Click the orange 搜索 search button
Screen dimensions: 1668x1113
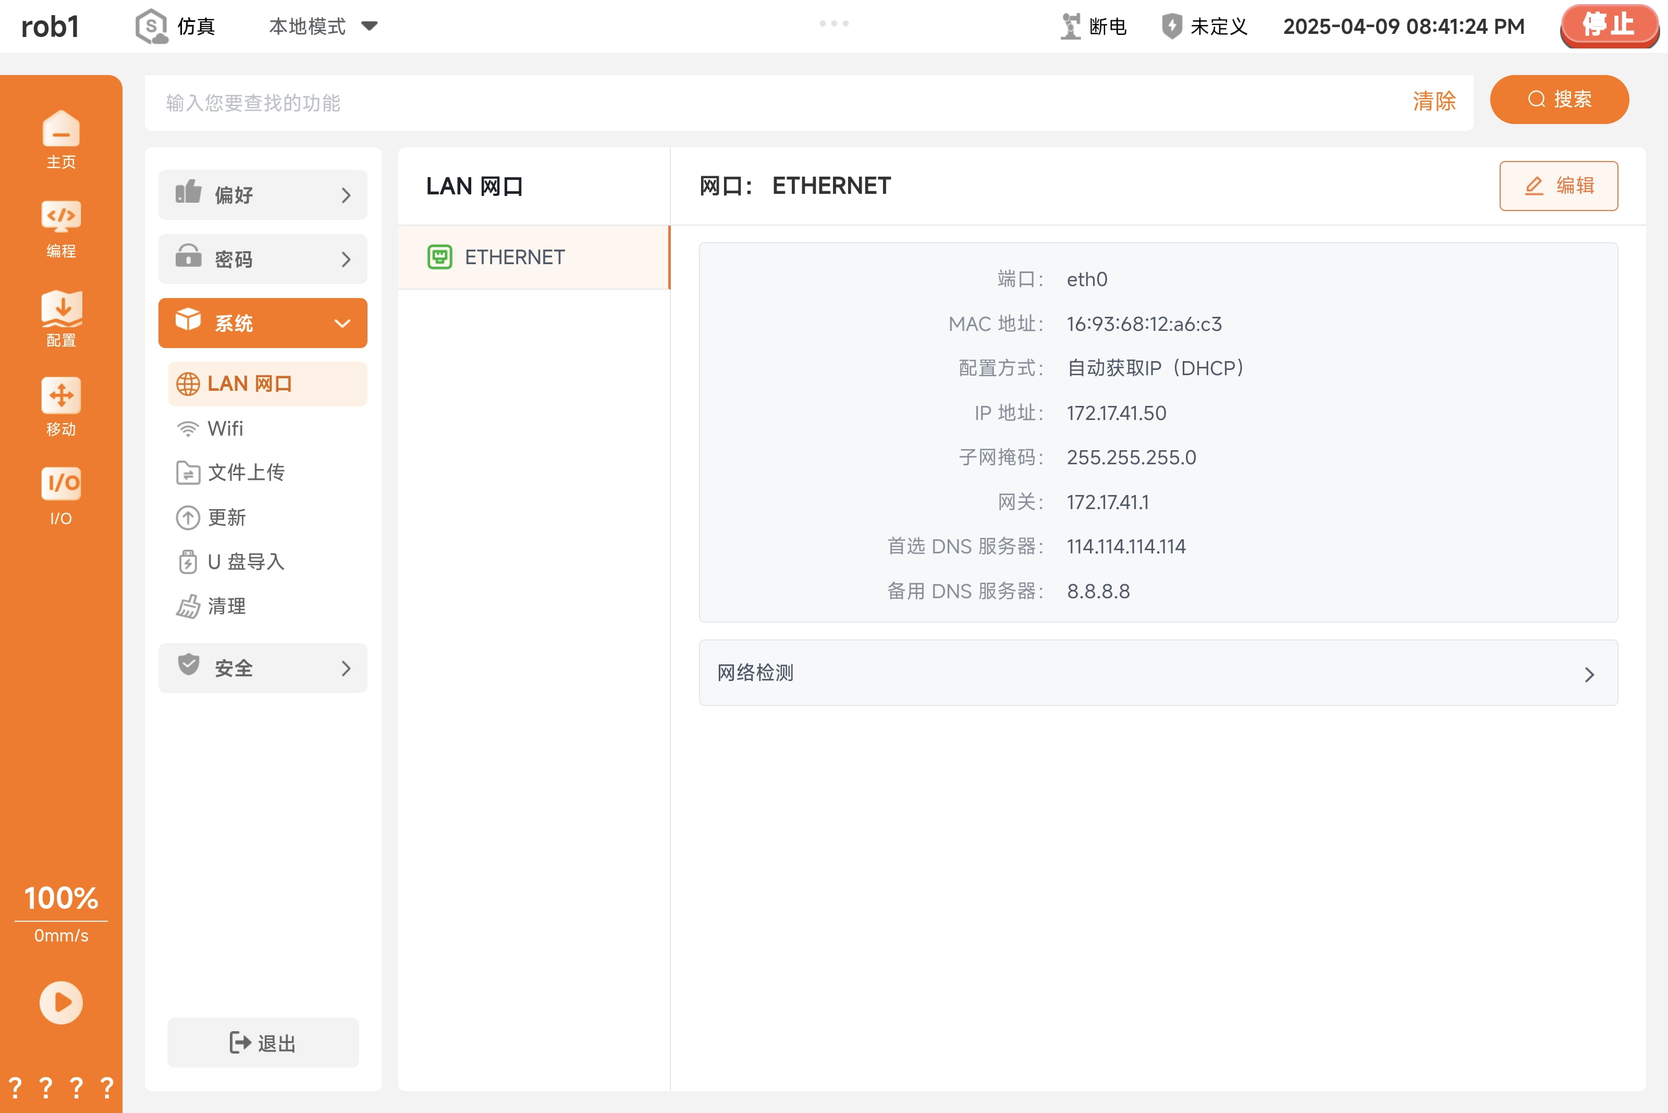coord(1560,100)
